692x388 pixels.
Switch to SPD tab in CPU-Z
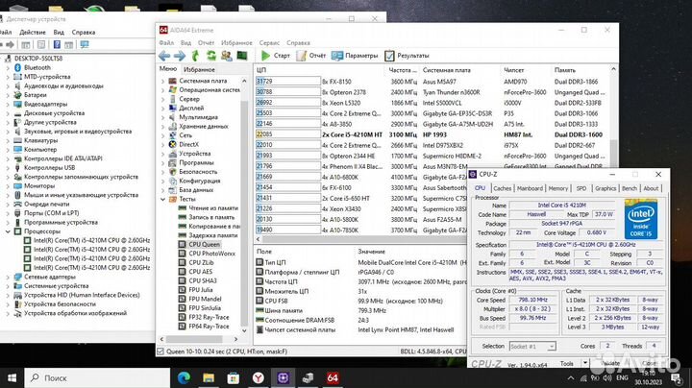(x=581, y=188)
